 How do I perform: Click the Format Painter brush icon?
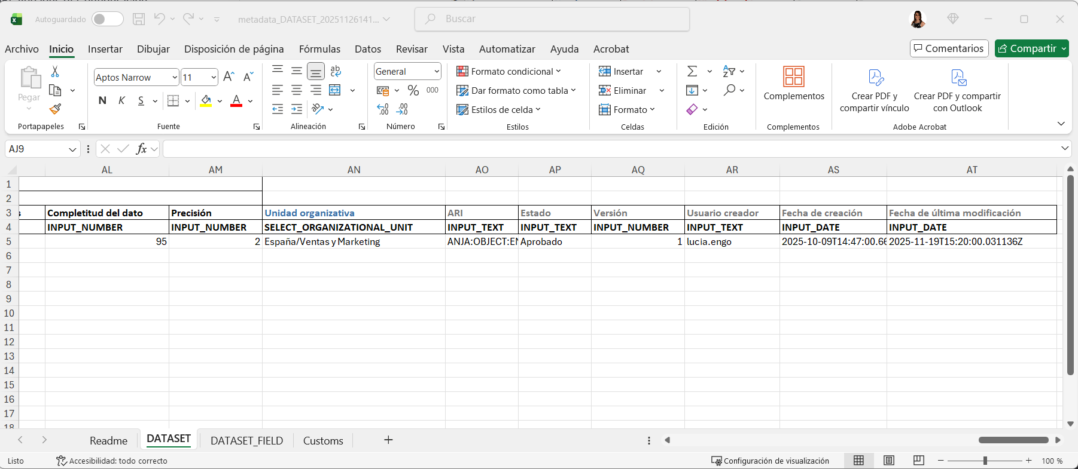tap(55, 109)
